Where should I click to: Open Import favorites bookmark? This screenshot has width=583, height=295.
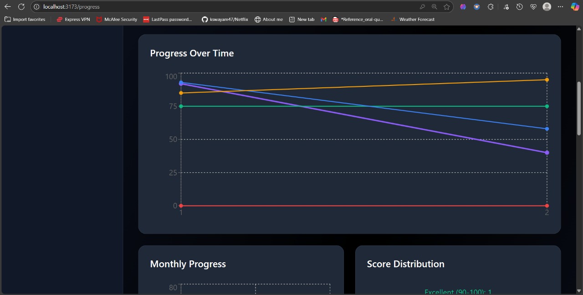click(x=25, y=20)
